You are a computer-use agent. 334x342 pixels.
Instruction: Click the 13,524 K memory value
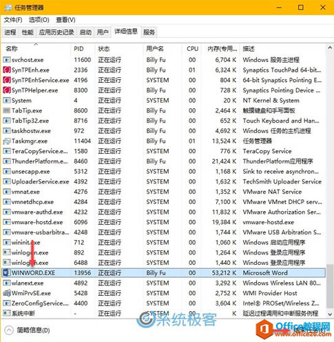[x=225, y=141]
